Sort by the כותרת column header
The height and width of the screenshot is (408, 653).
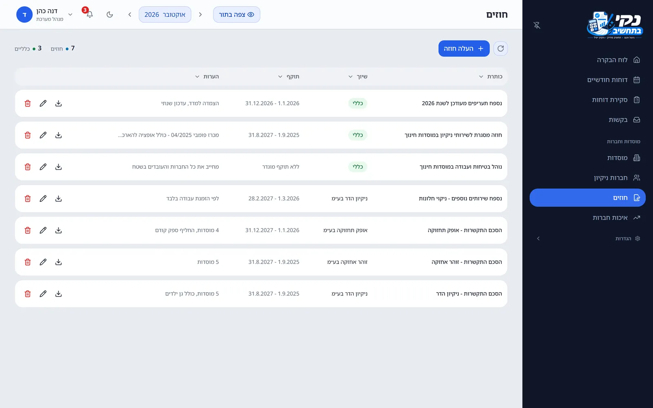[491, 76]
